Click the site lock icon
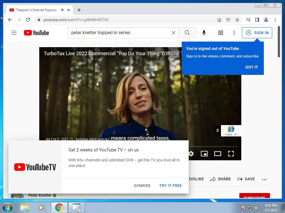This screenshot has width=285, height=213. pos(39,20)
